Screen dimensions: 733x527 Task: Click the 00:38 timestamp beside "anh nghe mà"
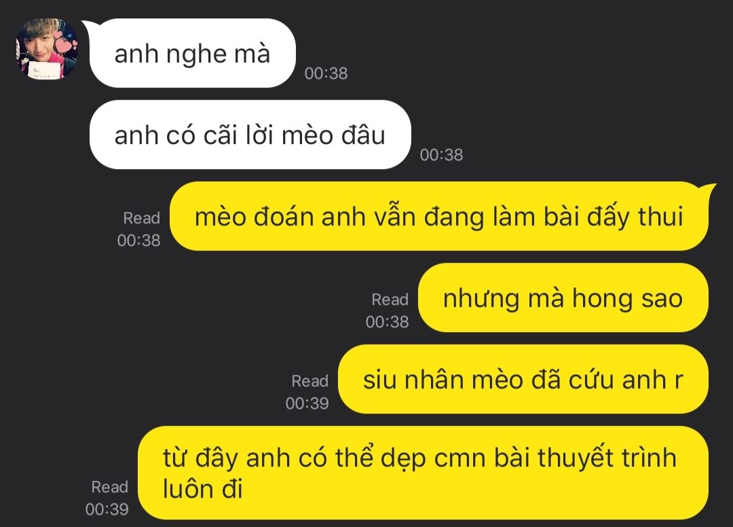326,73
